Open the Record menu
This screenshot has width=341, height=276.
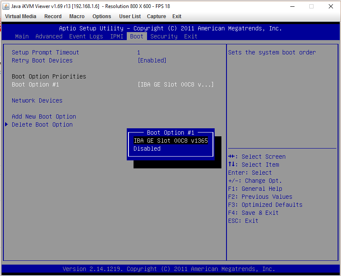(53, 16)
